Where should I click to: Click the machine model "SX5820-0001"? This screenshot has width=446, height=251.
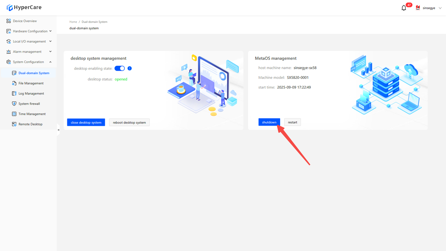click(298, 77)
